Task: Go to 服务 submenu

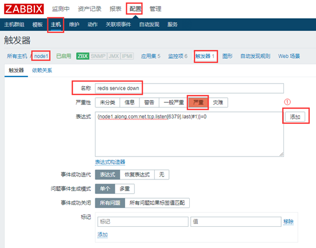Action: tap(173, 25)
